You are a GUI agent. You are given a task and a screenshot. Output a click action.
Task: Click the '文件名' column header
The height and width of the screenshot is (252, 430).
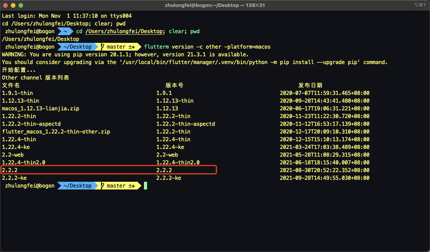point(11,85)
